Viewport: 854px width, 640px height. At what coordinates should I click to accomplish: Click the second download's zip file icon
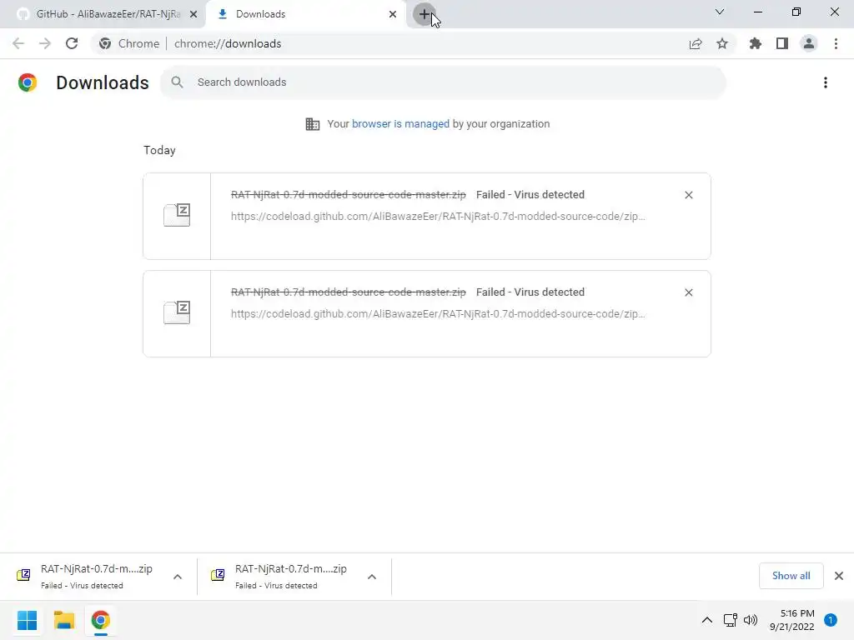click(177, 312)
